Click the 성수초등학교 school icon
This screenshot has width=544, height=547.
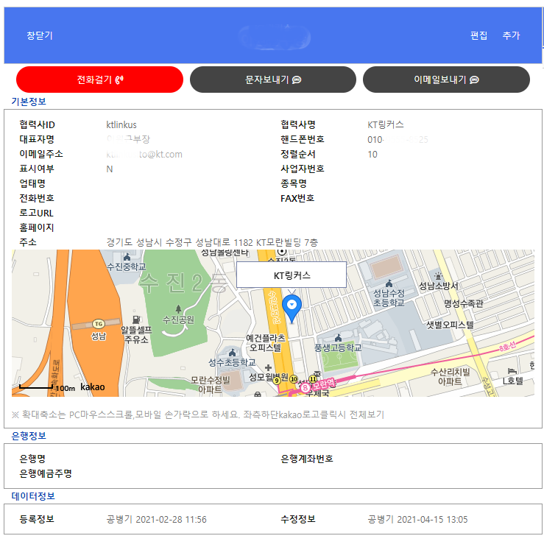point(232,353)
